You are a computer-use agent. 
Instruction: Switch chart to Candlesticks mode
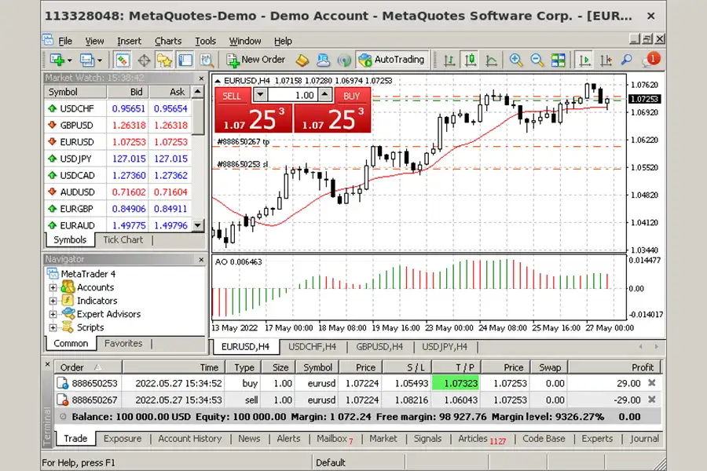[x=471, y=60]
